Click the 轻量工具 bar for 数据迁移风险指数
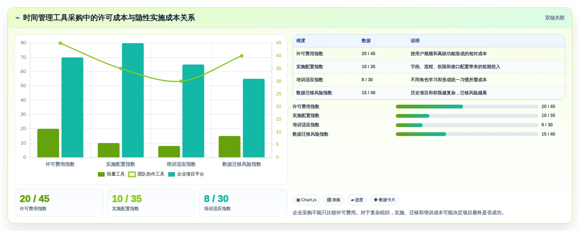 click(229, 147)
